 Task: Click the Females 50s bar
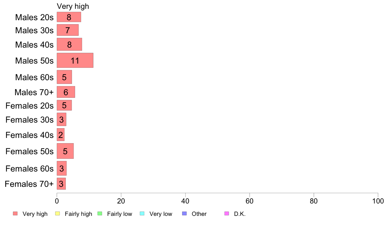(x=65, y=151)
